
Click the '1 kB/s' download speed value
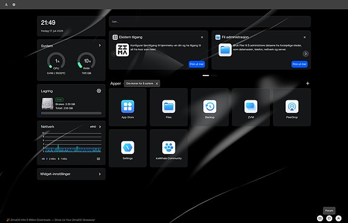pyautogui.click(x=64, y=159)
